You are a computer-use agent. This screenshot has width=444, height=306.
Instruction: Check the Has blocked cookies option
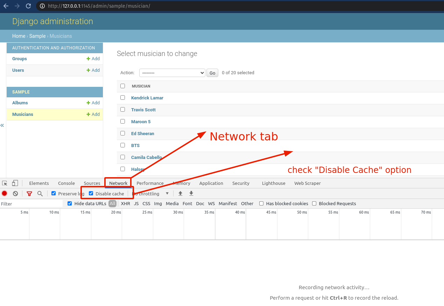[x=261, y=203]
